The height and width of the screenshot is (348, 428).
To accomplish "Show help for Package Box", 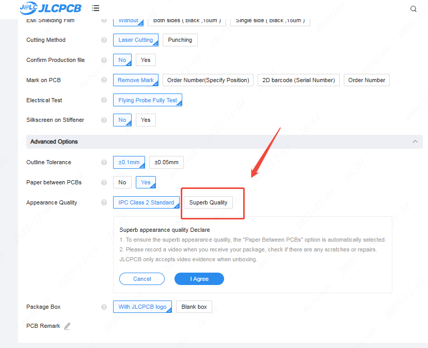I will point(104,307).
